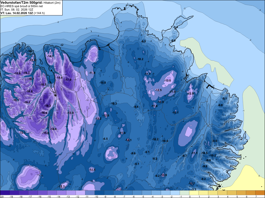Click the -12.1 temperature value
This screenshot has height=198, width=265.
pos(22,133)
